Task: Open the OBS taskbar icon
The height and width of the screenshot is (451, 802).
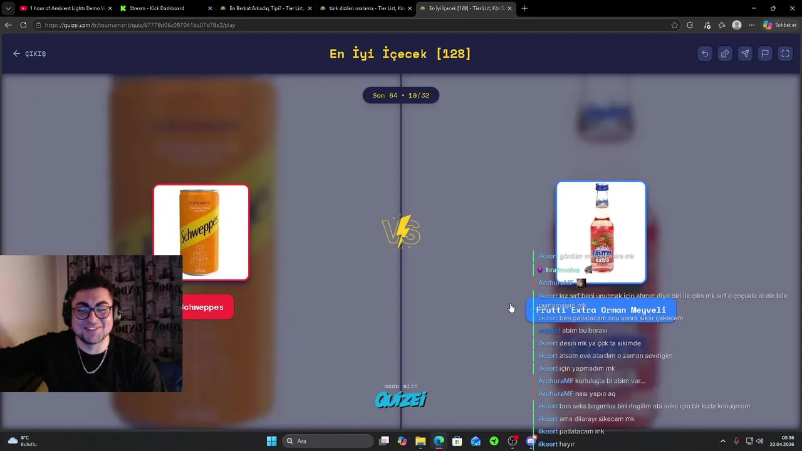Action: [x=513, y=441]
